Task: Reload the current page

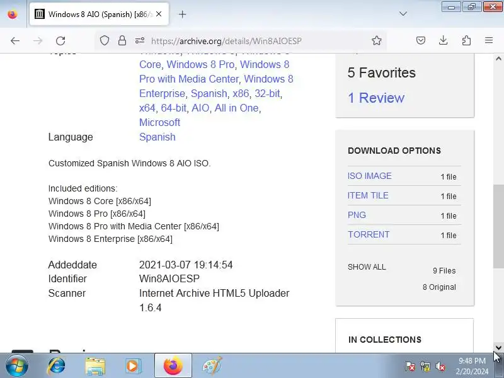Action: pyautogui.click(x=60, y=41)
